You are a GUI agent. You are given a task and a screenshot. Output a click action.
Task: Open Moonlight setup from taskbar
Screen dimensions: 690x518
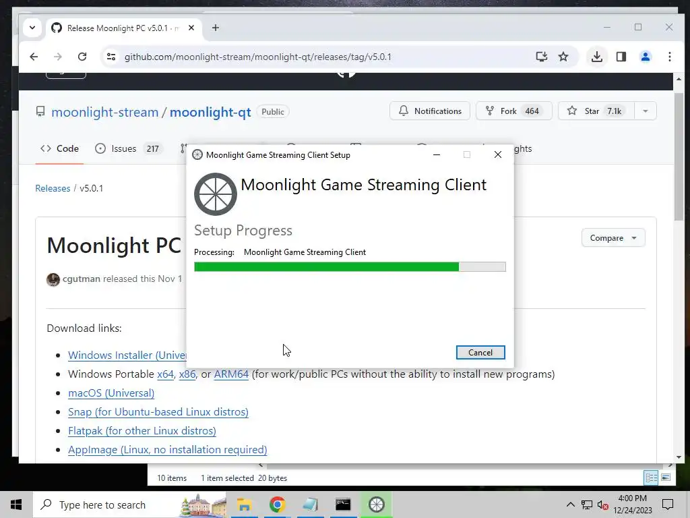pos(376,505)
